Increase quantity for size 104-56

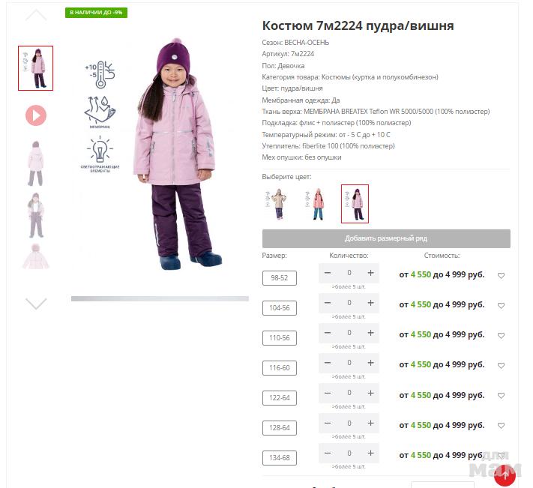coord(370,303)
